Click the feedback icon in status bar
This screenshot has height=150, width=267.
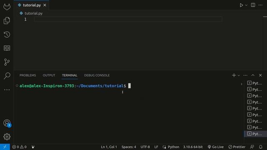tap(252, 147)
